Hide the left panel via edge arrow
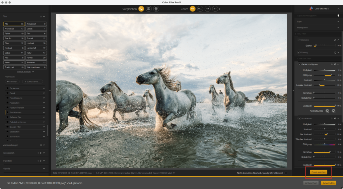The height and width of the screenshot is (189, 343). [x=50, y=90]
